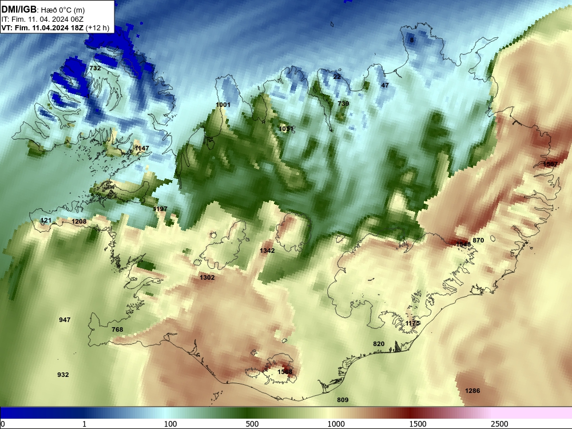The image size is (572, 429).
Task: Click the legend label 1500
Action: pyautogui.click(x=418, y=424)
